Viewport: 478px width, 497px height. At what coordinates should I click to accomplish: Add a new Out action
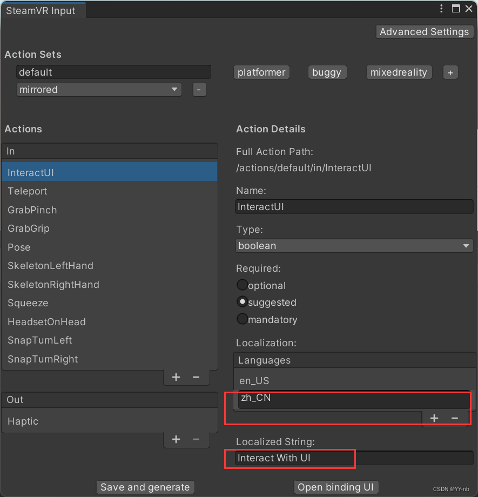[176, 439]
